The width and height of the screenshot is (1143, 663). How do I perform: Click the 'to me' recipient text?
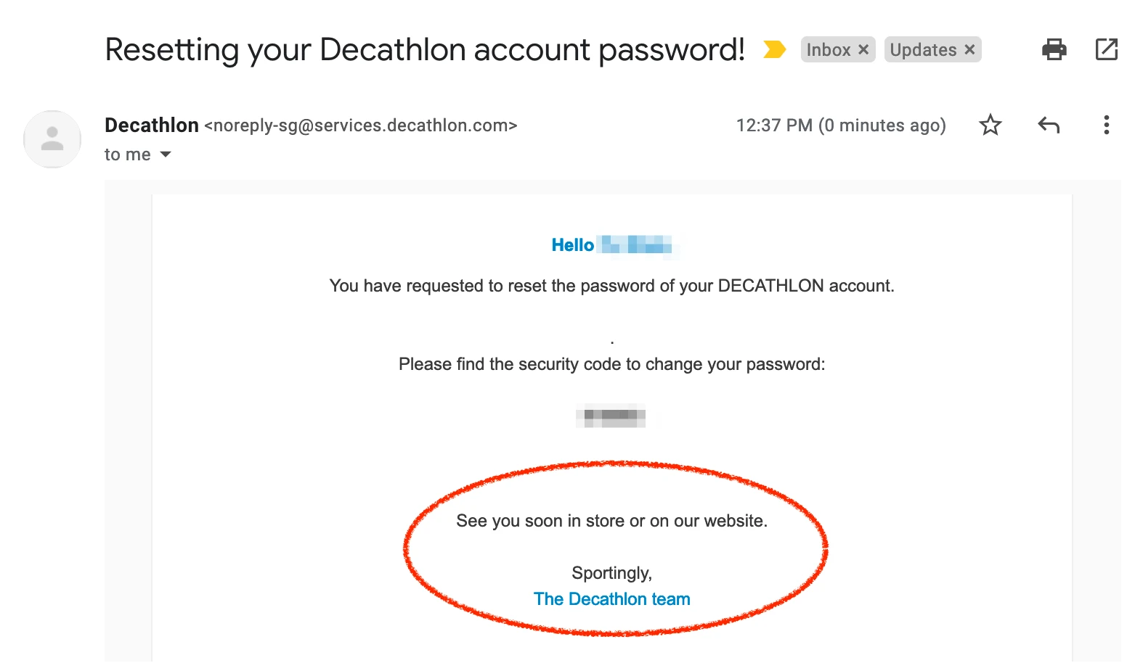[x=128, y=155]
